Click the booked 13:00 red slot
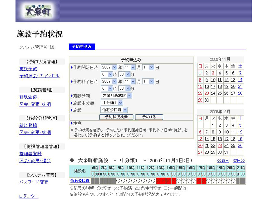This screenshot has height=201, width=272. 158,181
